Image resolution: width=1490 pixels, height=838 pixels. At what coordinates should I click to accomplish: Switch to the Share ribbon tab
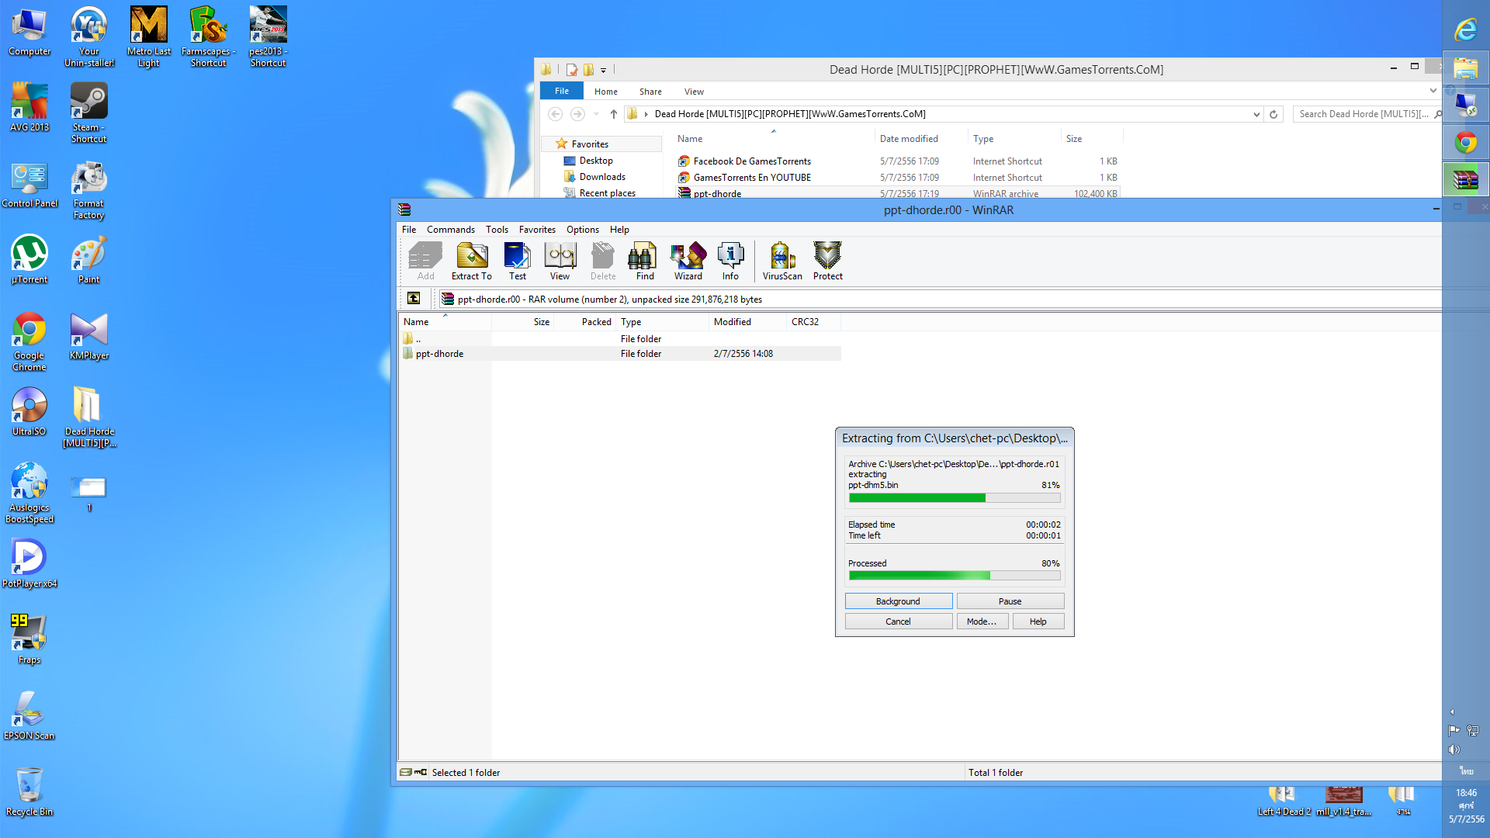point(650,92)
